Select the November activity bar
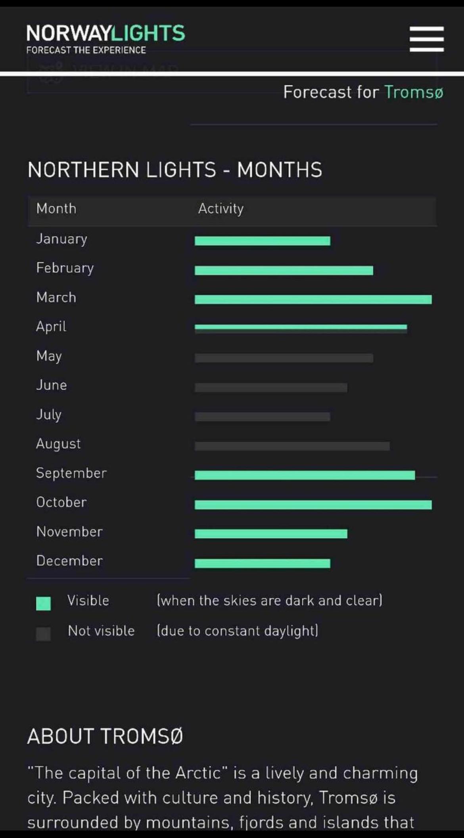The width and height of the screenshot is (464, 838). click(271, 534)
